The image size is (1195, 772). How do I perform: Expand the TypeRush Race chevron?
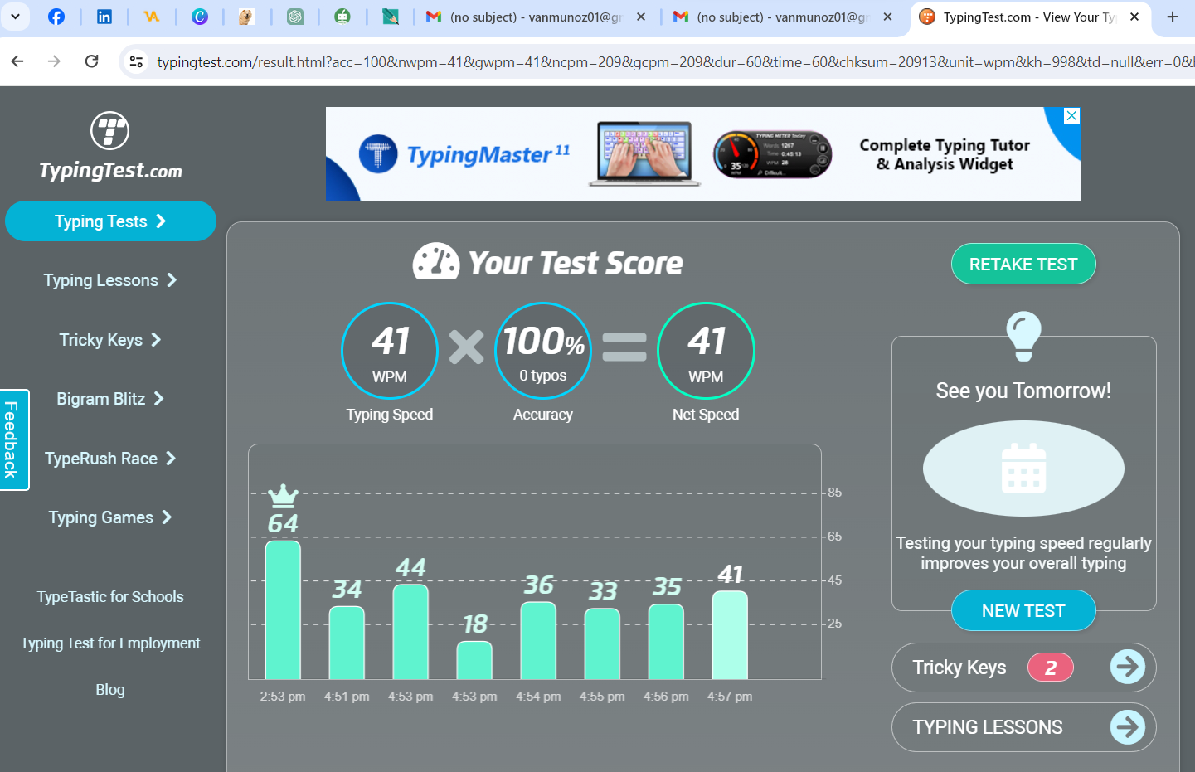[x=171, y=459]
